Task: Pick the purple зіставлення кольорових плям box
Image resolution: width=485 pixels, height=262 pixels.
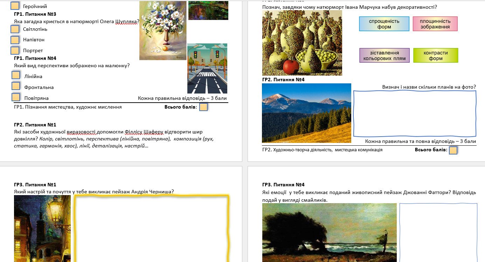Action: 384,55
